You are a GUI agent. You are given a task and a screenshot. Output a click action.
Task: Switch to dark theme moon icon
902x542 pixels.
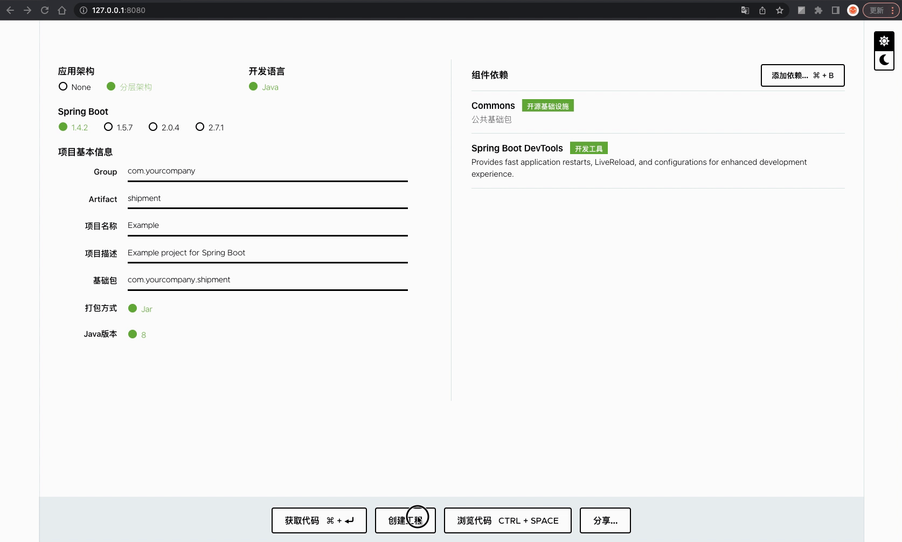884,60
